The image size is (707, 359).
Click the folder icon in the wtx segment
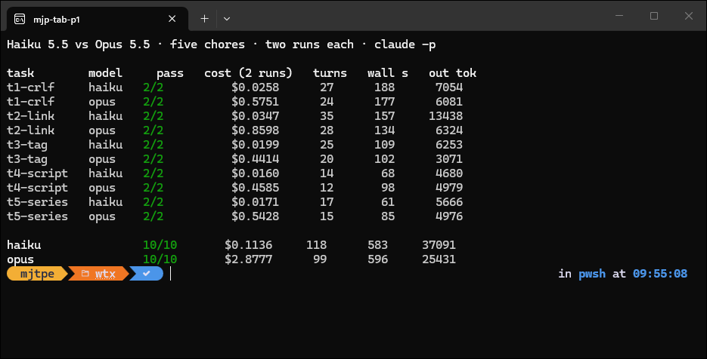[85, 274]
